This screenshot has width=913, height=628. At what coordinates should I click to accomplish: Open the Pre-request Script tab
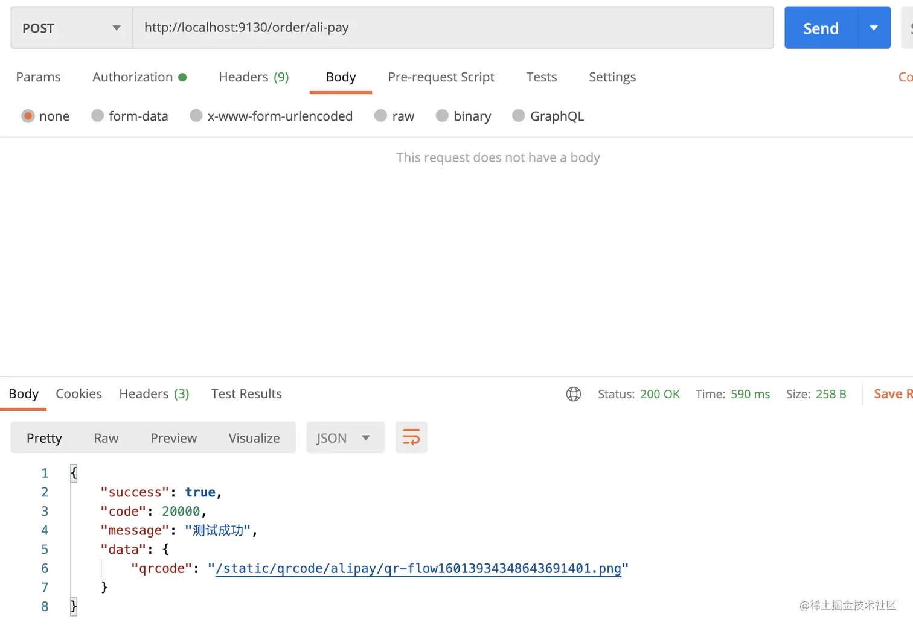[441, 77]
